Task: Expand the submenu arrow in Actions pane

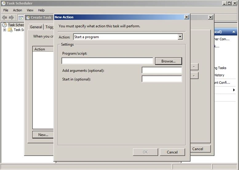Action: [234, 90]
